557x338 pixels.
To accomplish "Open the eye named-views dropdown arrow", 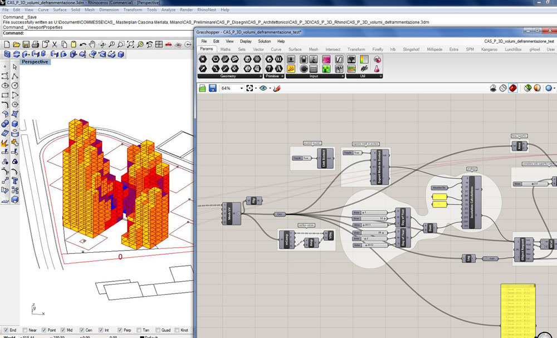I will [270, 89].
